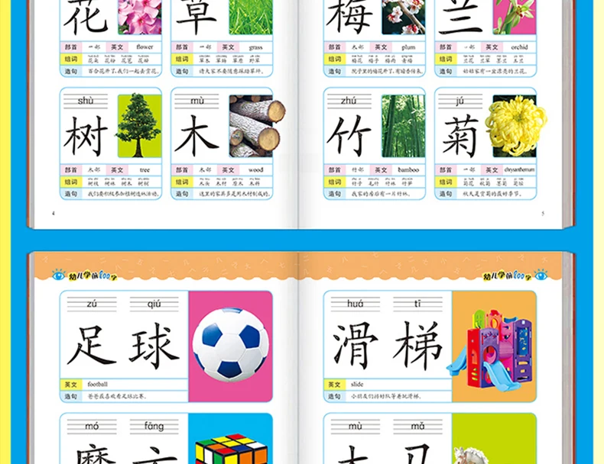Viewport: 604px width, 464px height.
Task: Click the pinyin 'zhú' above 竹
Action: click(348, 101)
